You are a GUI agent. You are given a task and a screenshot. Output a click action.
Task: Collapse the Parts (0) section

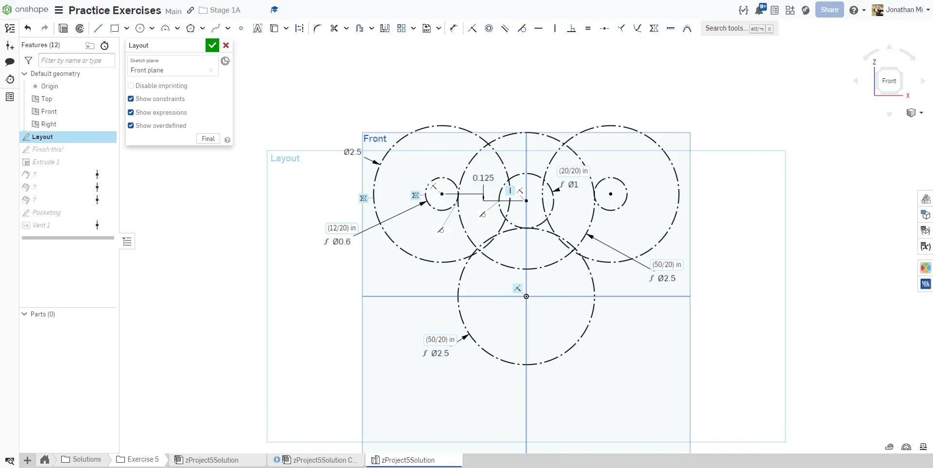click(25, 314)
